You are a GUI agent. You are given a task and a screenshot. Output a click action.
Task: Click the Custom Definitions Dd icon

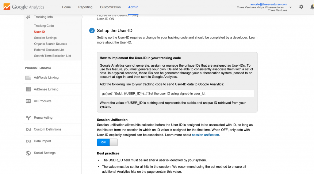29,129
